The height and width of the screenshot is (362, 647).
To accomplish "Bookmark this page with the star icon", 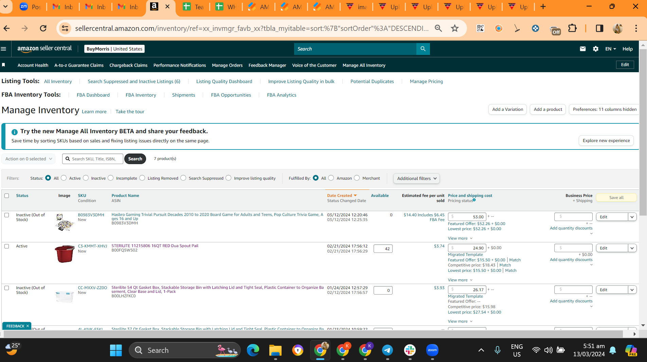I will (x=455, y=28).
